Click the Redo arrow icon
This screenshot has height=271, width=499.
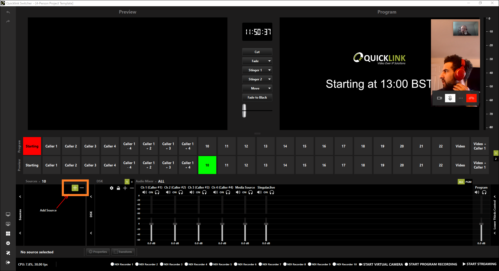point(8,21)
